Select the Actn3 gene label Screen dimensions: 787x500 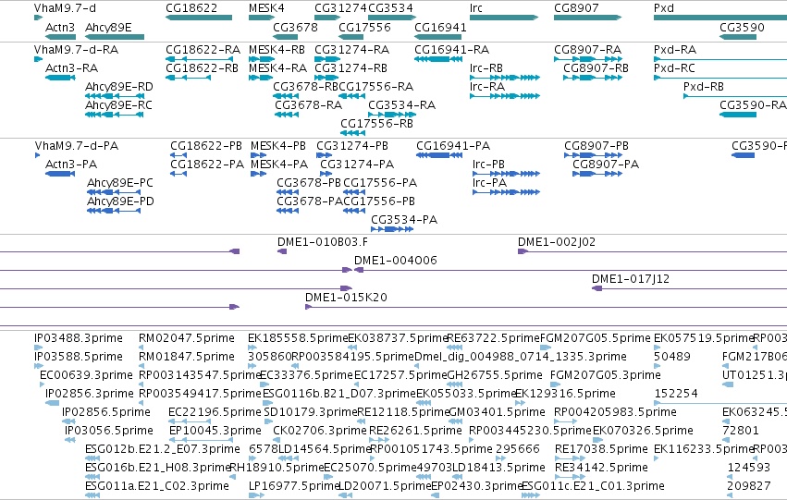pos(60,27)
